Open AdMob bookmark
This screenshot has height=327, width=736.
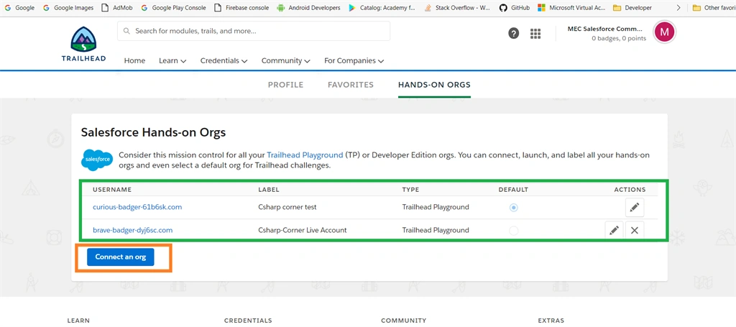click(117, 7)
